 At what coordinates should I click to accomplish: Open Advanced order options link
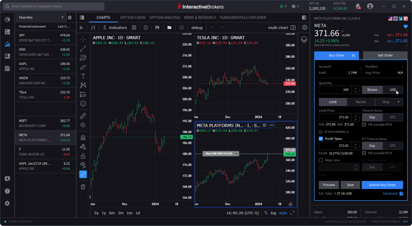pos(390,193)
